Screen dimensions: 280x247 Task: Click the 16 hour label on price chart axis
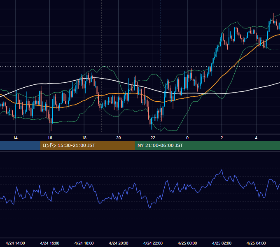[50, 138]
